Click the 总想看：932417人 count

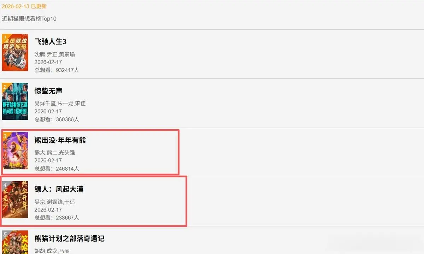click(57, 70)
